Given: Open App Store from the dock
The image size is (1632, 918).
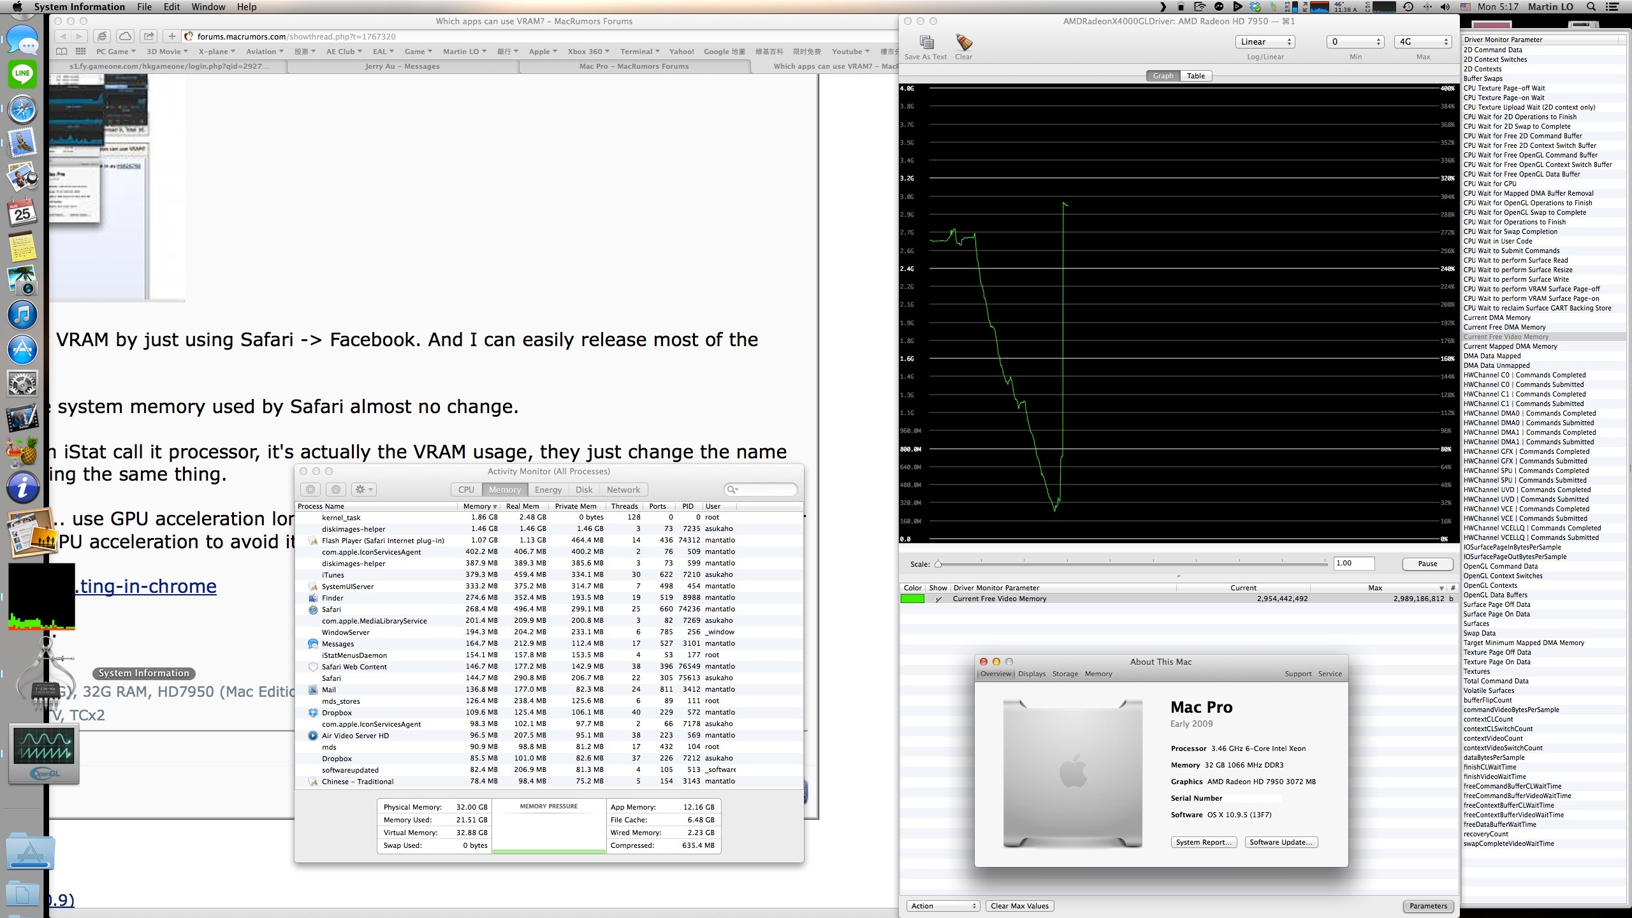Looking at the screenshot, I should (x=23, y=349).
